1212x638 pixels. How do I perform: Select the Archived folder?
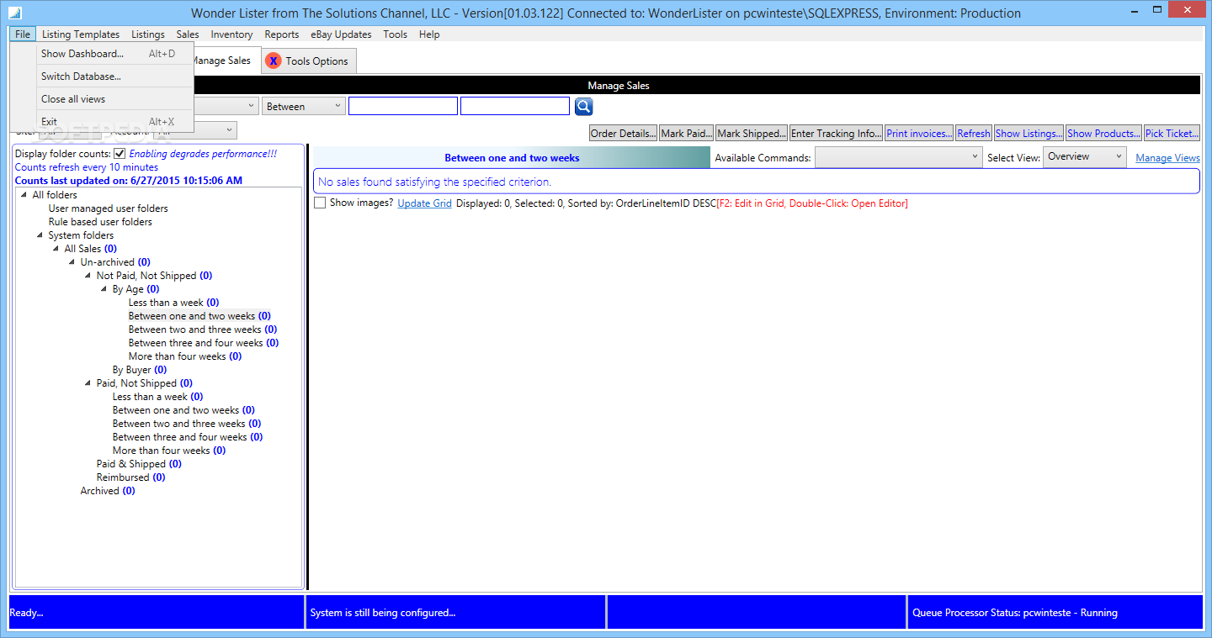(x=108, y=491)
